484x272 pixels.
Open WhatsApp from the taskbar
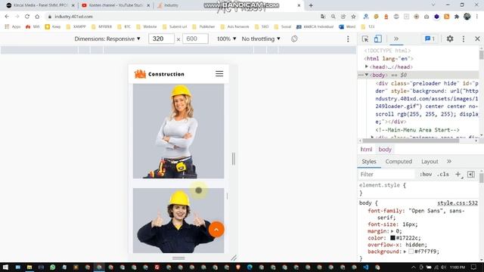coord(52,267)
